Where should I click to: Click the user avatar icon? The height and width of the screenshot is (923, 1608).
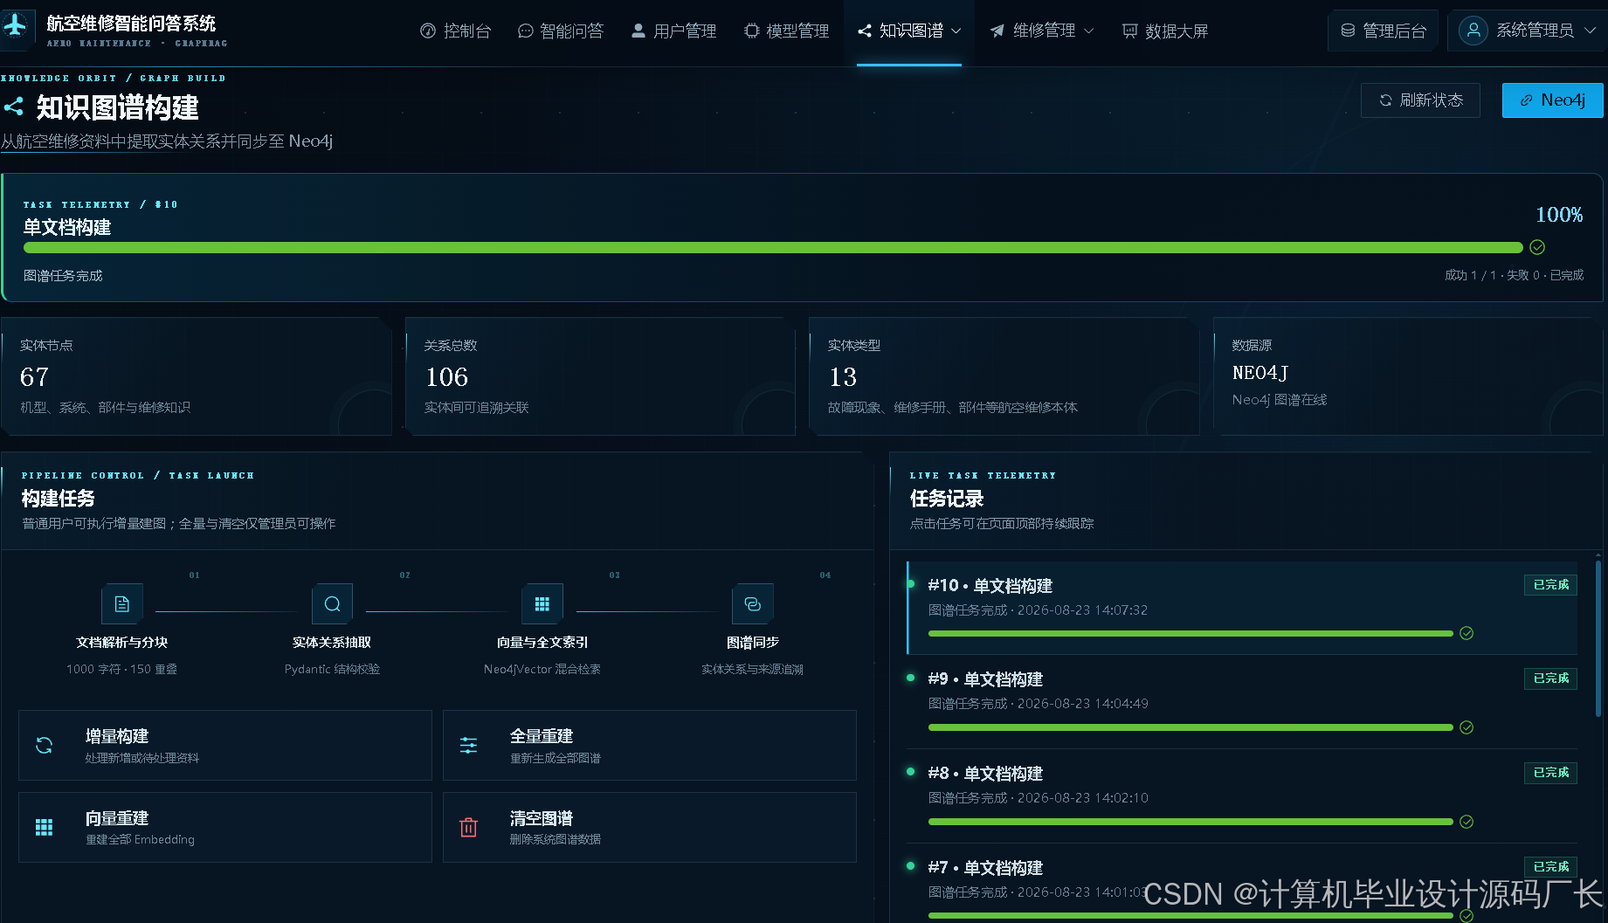pos(1473,31)
